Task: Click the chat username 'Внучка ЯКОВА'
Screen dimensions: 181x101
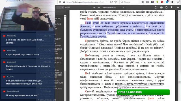Action: (13, 91)
